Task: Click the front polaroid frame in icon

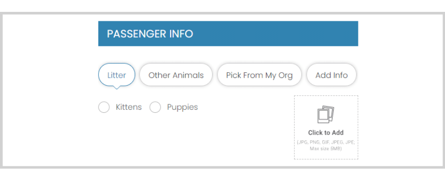Action: (x=323, y=116)
